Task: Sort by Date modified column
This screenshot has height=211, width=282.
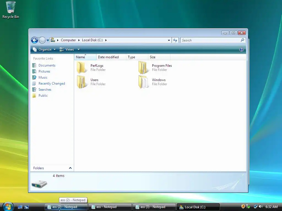Action: 111,57
